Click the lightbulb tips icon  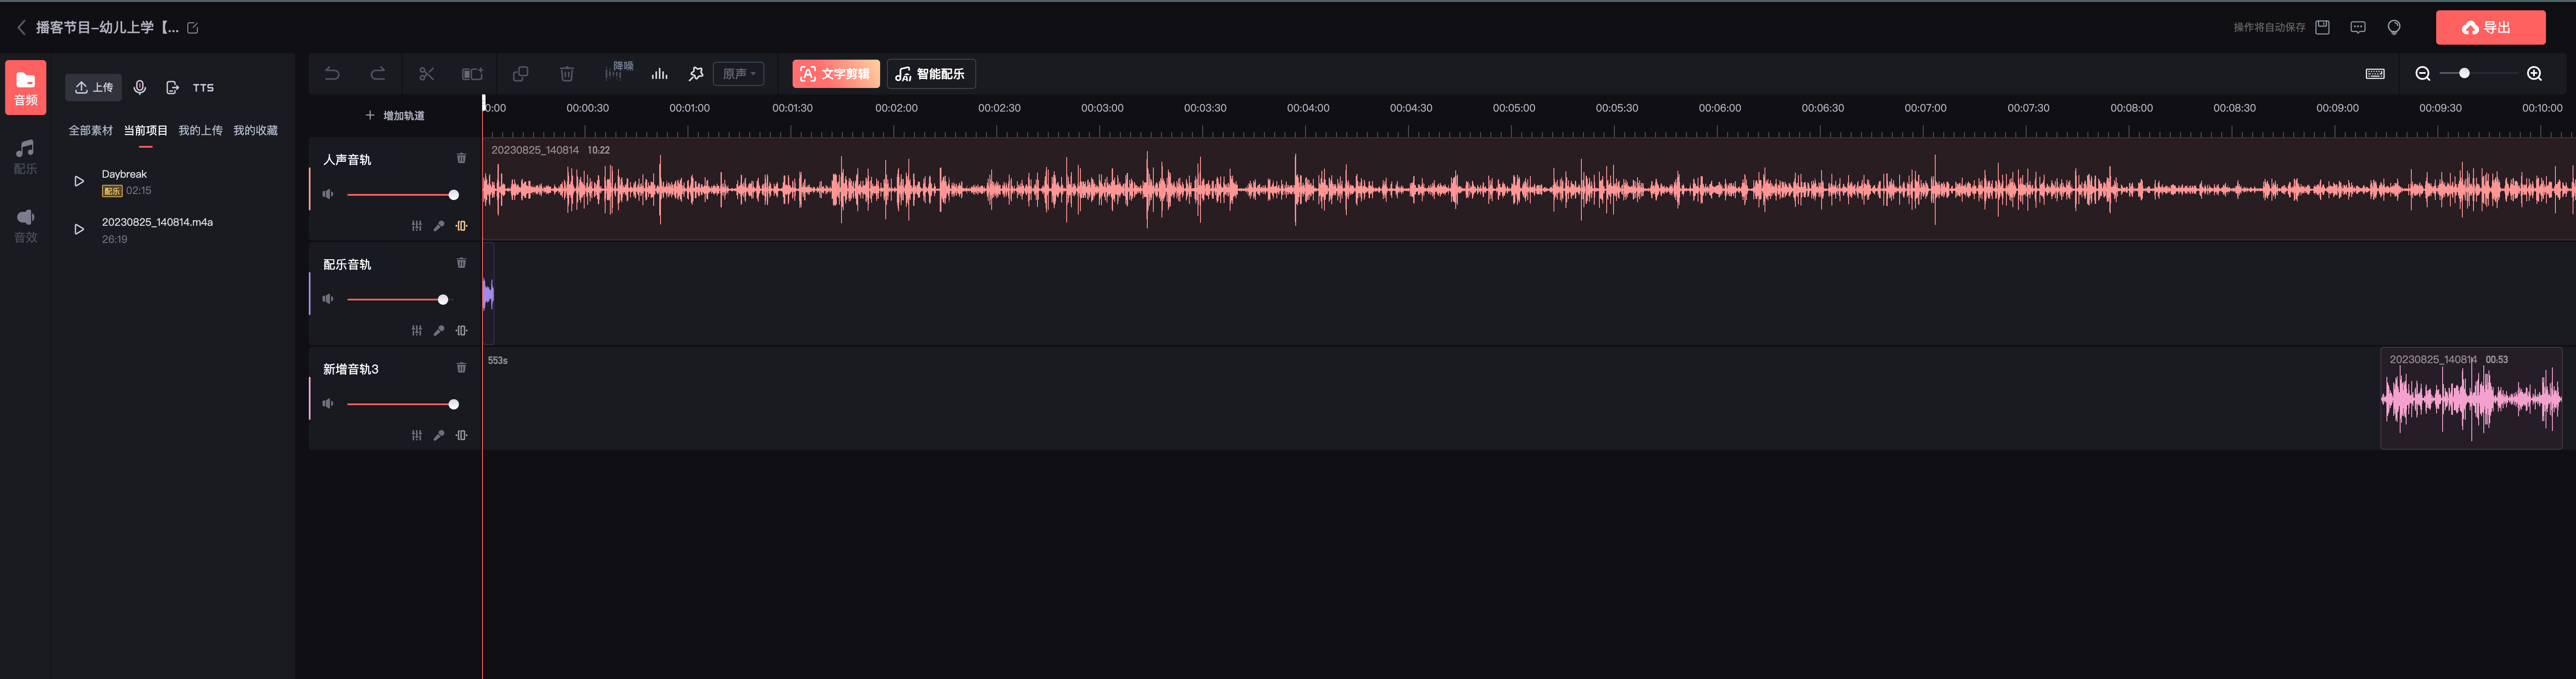pos(2394,28)
